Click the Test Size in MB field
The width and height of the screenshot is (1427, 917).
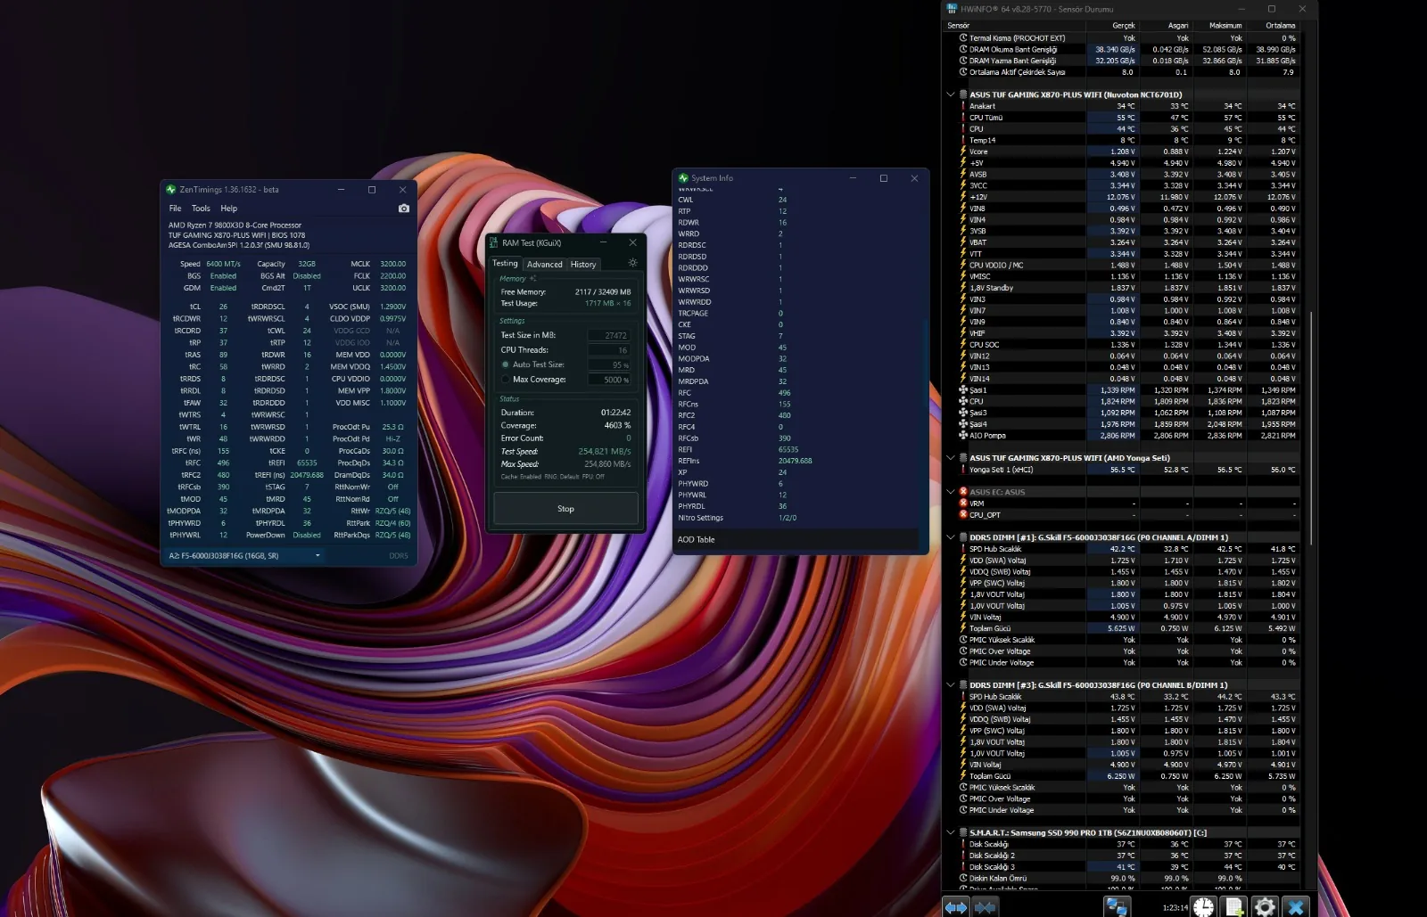[609, 336]
